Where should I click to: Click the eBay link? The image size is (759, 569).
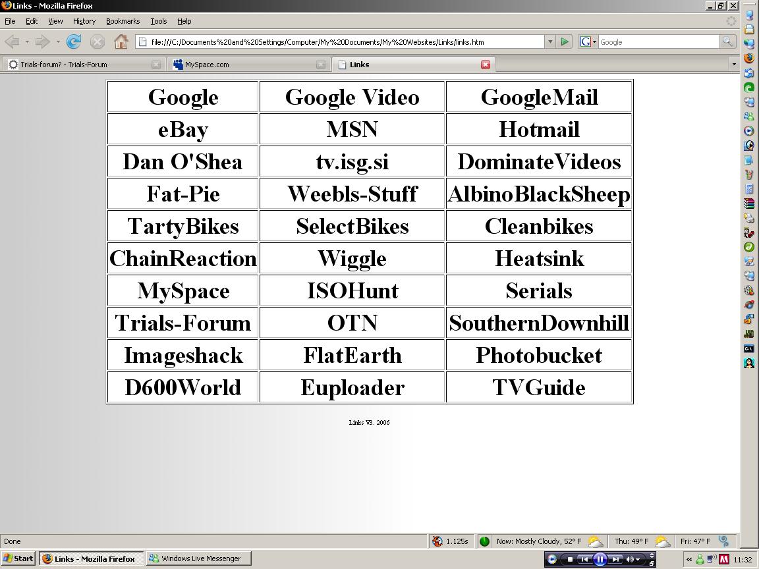(183, 130)
